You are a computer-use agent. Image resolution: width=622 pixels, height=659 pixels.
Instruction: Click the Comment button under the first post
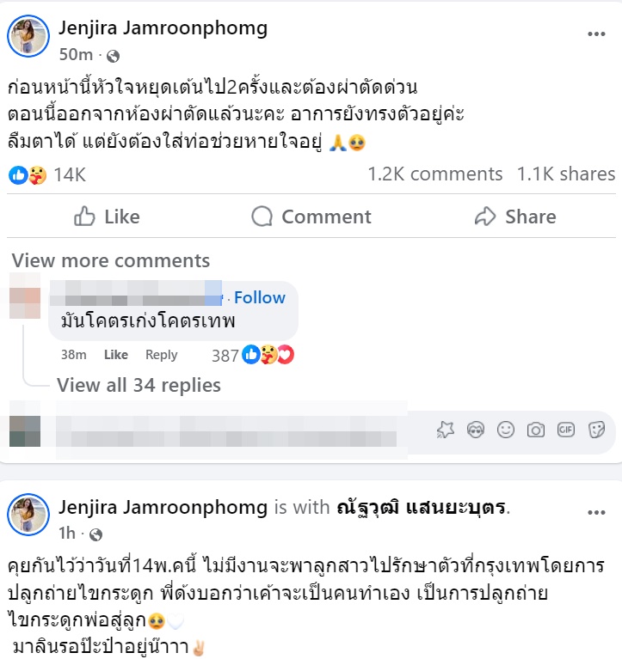(311, 217)
